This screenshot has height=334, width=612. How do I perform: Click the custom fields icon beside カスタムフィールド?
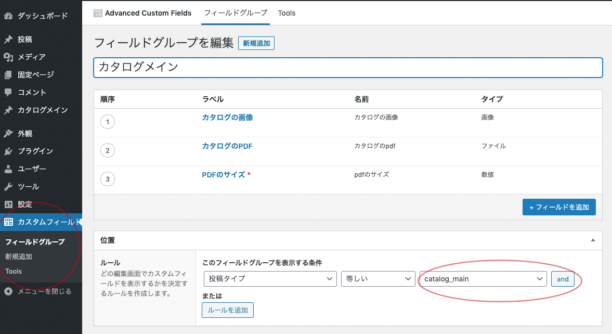[8, 222]
